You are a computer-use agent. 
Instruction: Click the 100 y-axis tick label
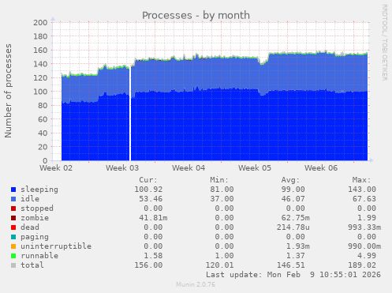[x=40, y=92]
